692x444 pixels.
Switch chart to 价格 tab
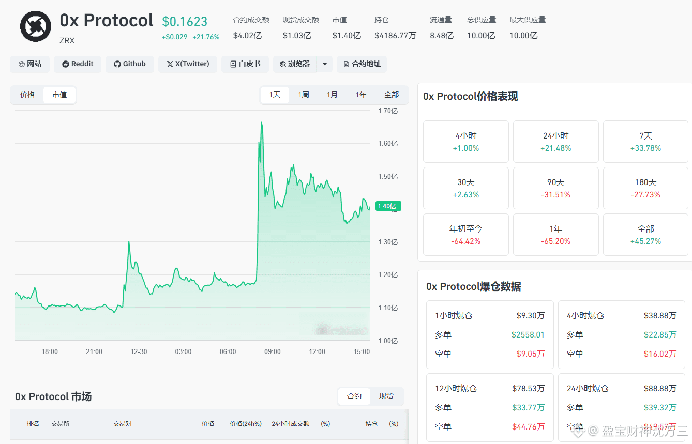tap(27, 95)
